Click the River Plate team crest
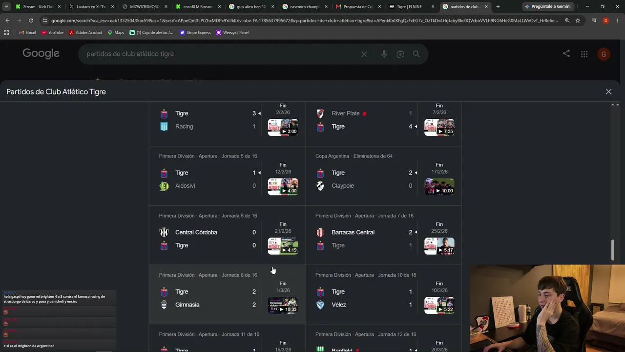The image size is (625, 352). coord(320,113)
